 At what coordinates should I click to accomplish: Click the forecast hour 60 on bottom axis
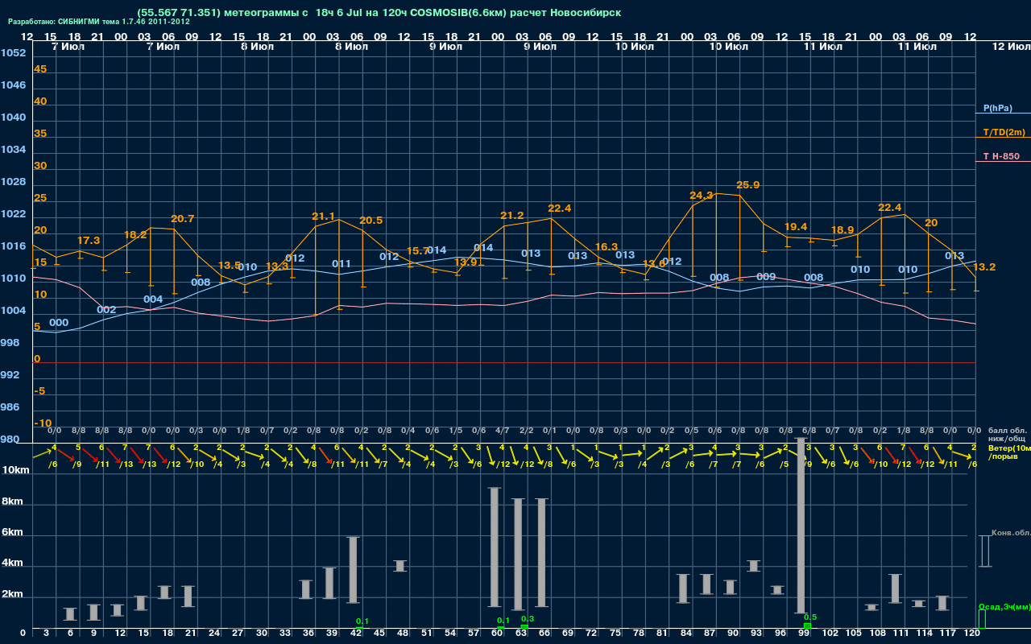point(498,634)
